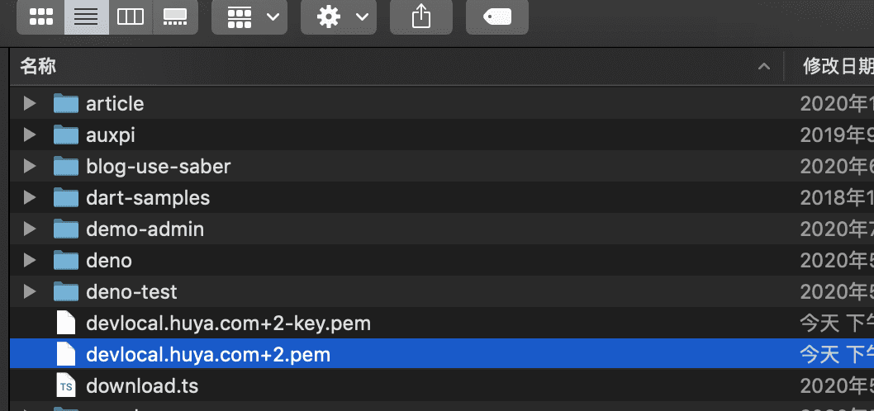Switch to gallery view
This screenshot has width=874, height=411.
tap(175, 17)
